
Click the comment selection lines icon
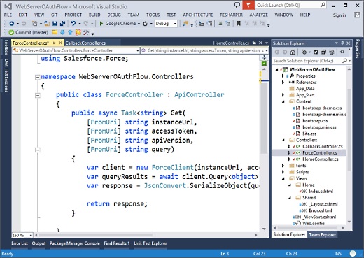(x=220, y=24)
